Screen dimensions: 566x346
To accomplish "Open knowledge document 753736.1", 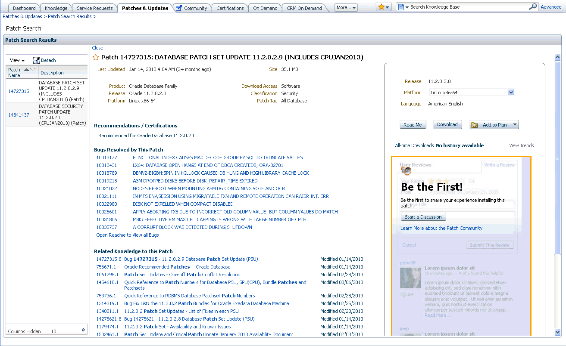I will [x=106, y=296].
